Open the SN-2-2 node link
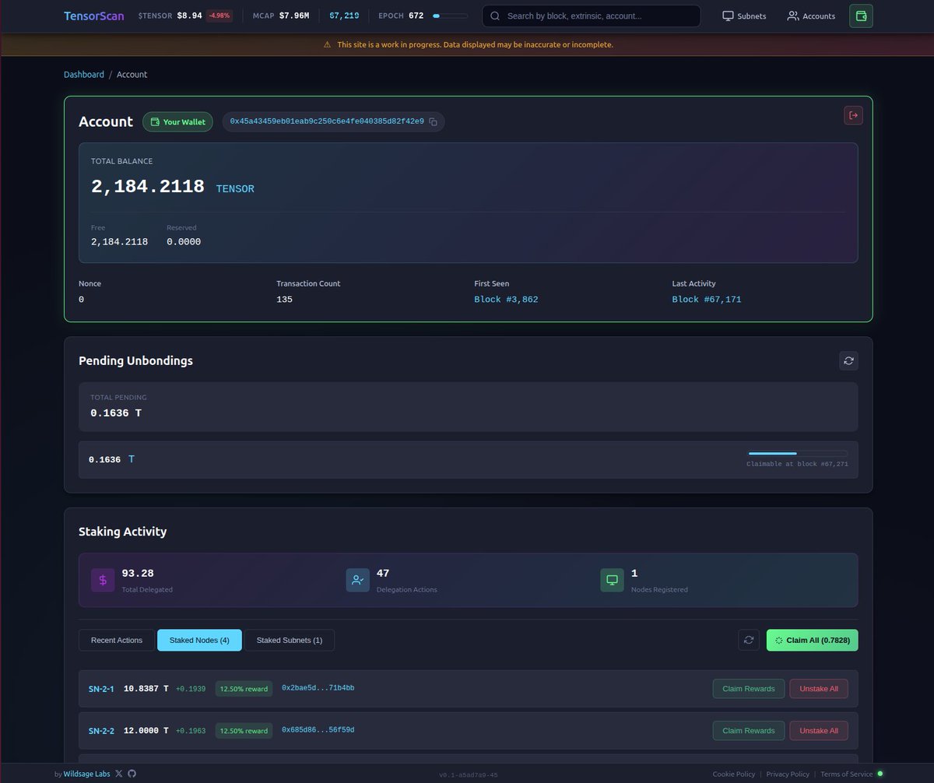The height and width of the screenshot is (783, 934). [x=101, y=731]
